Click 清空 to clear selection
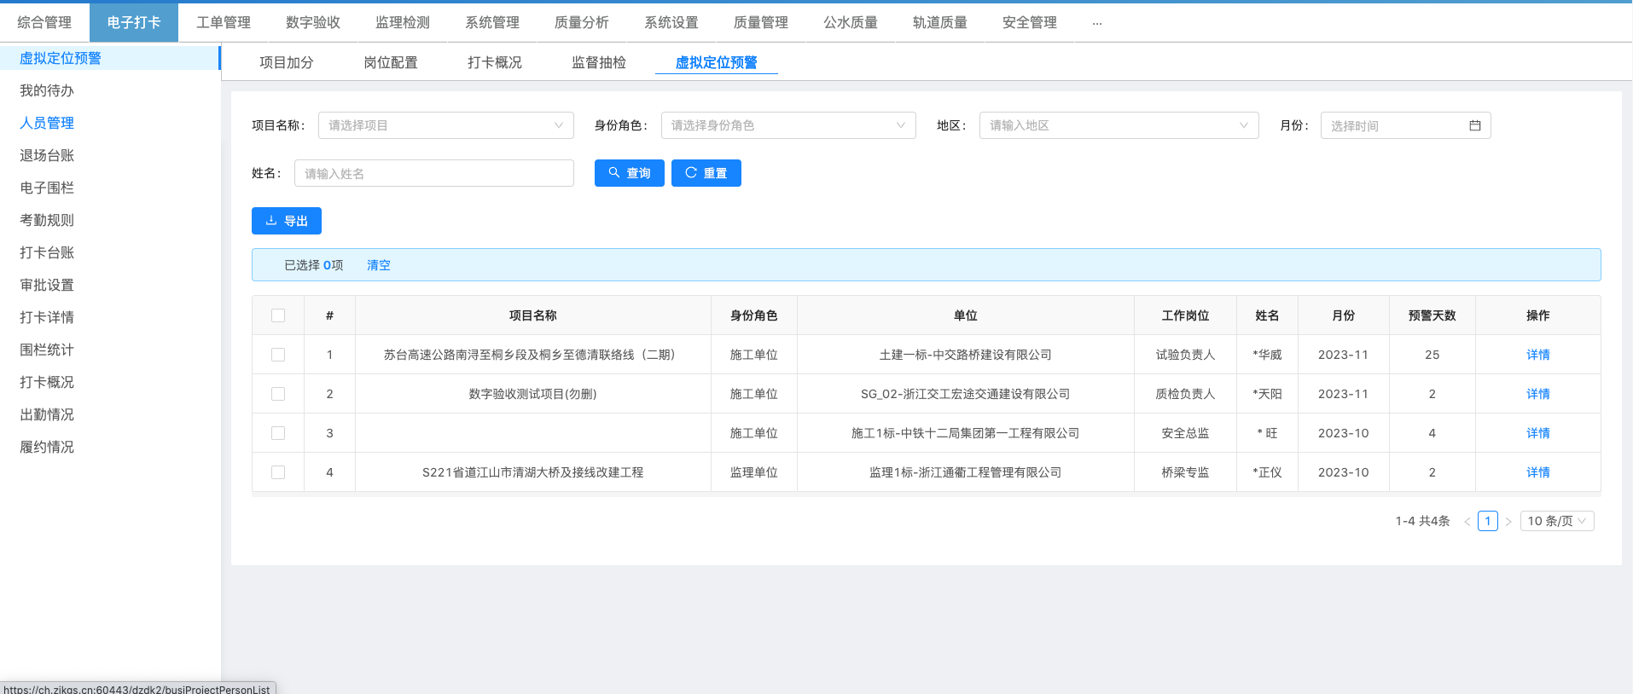 click(379, 265)
